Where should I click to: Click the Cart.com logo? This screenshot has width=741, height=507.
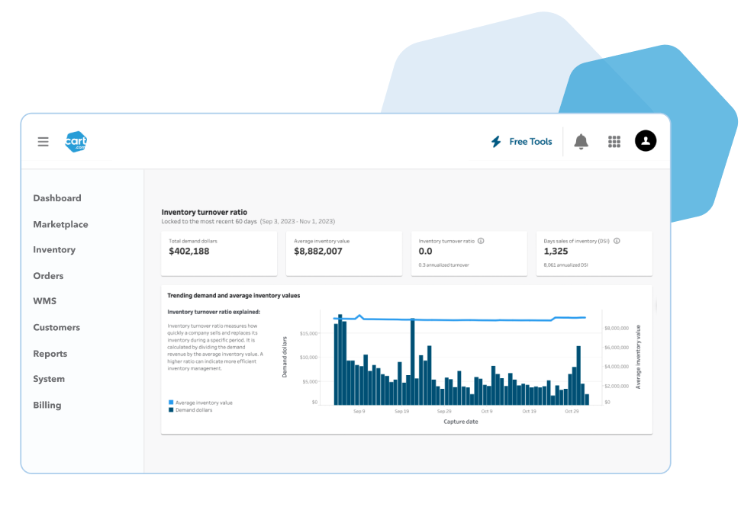pyautogui.click(x=76, y=142)
